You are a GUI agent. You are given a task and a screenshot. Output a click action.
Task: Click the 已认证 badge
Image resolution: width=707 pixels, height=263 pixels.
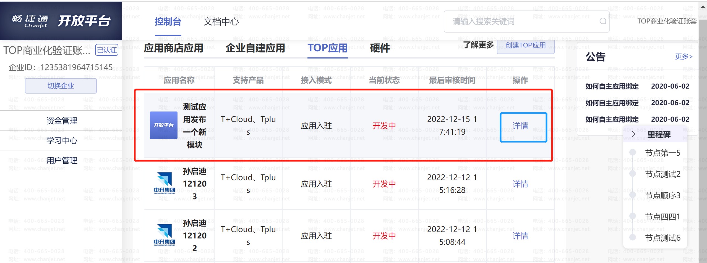[x=107, y=50]
